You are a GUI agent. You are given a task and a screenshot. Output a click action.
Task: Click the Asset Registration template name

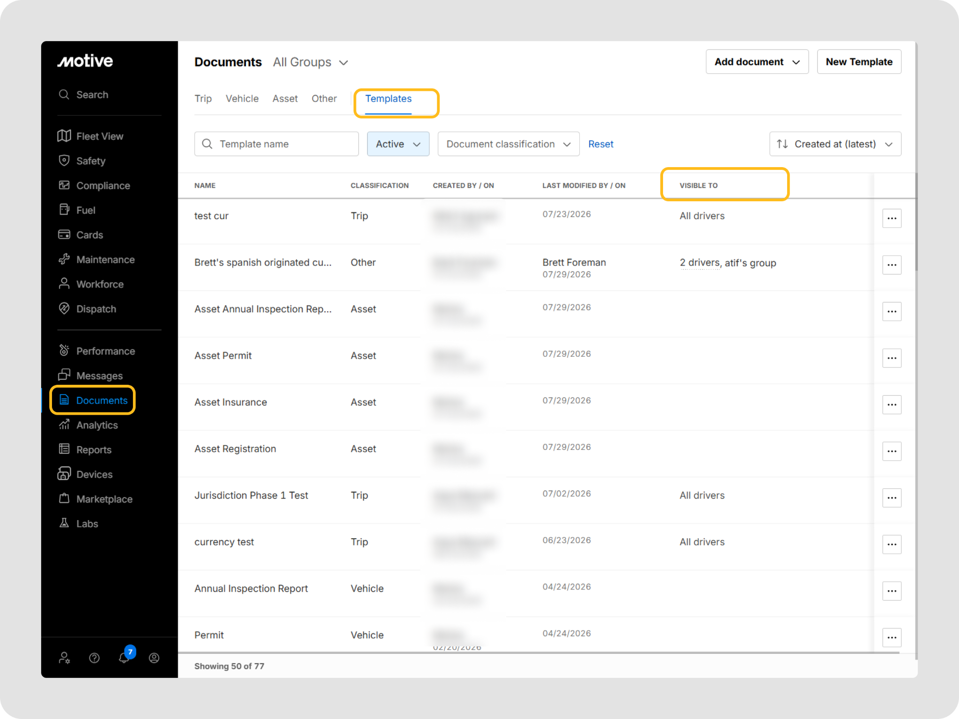(x=235, y=449)
